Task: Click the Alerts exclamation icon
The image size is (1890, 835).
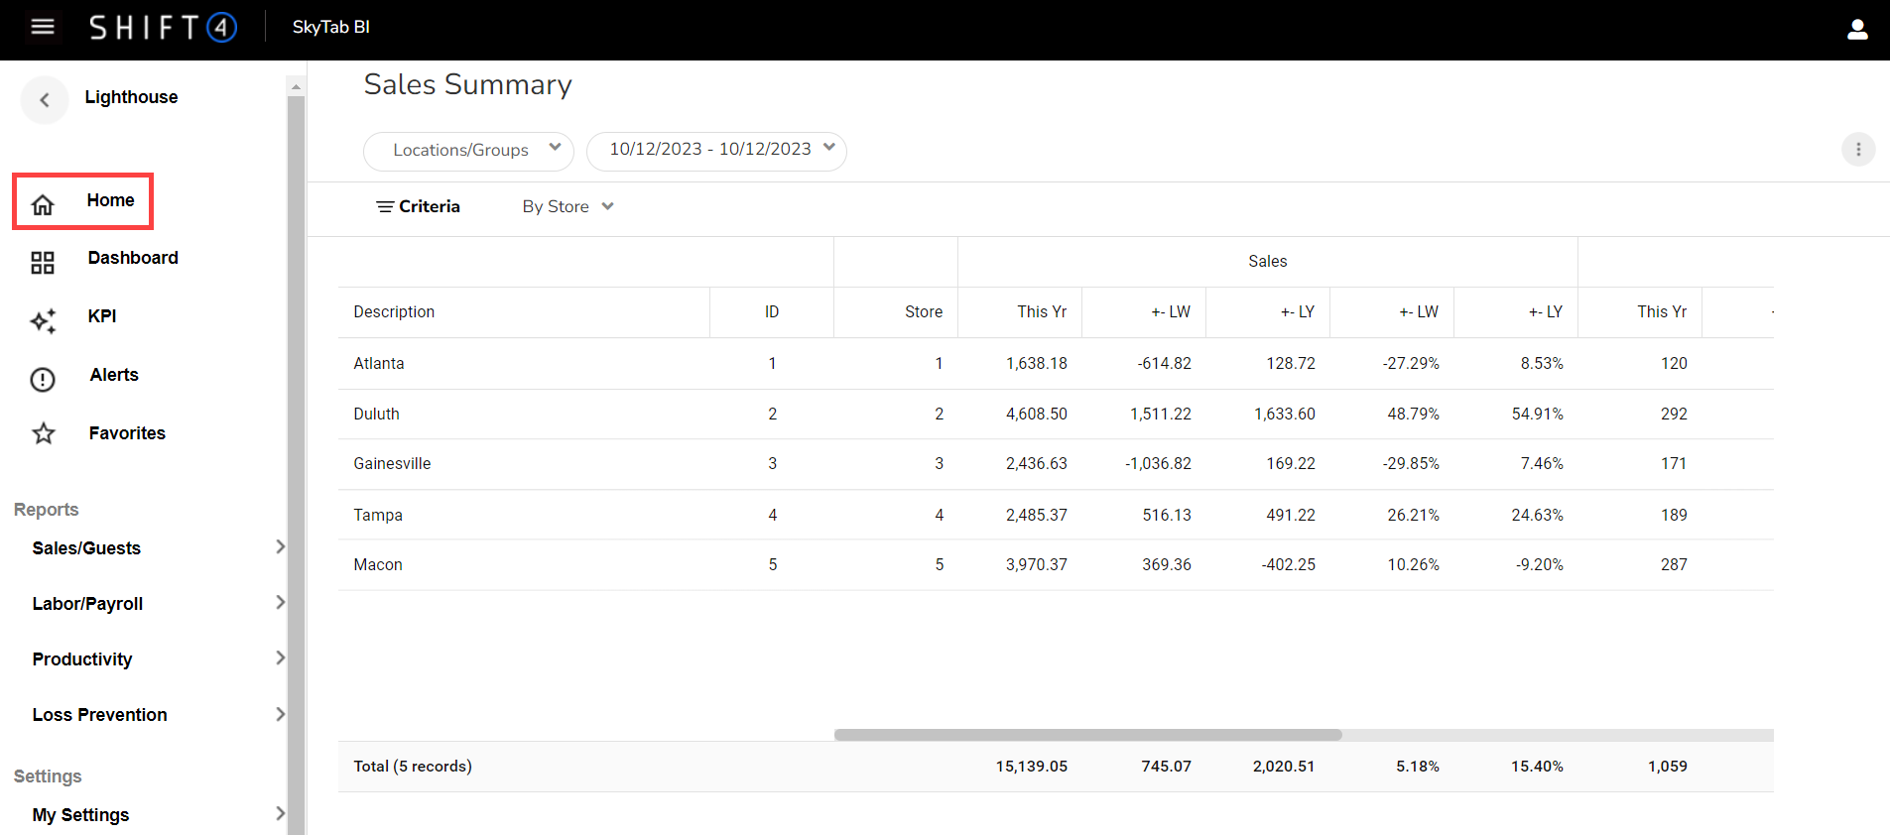Action: 43,379
